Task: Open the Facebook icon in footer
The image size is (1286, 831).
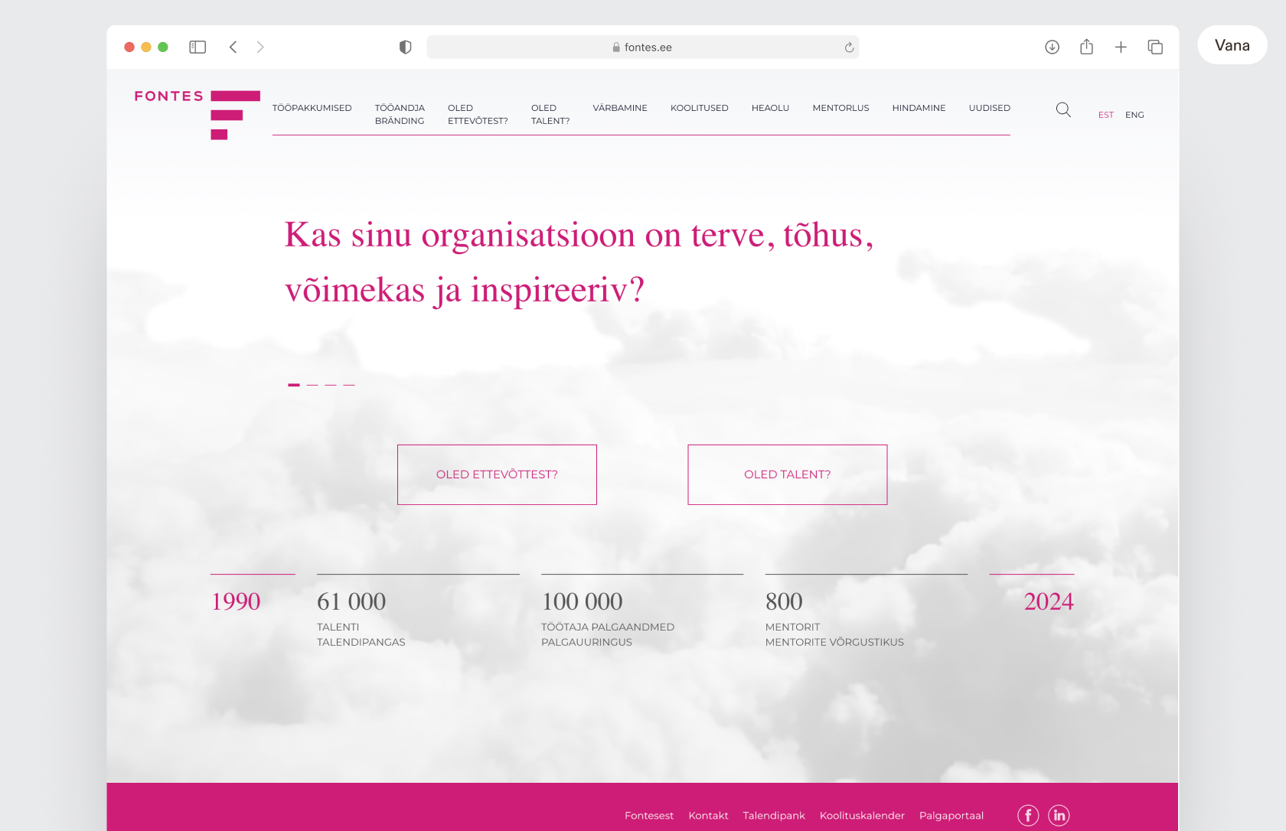Action: 1028,816
